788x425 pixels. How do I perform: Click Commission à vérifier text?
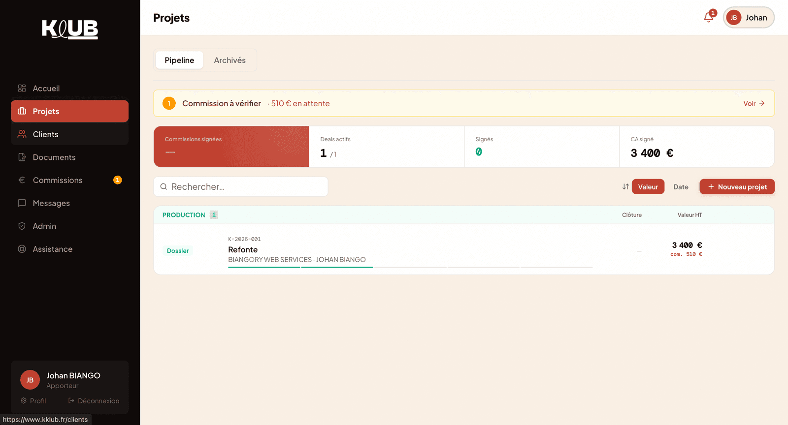(222, 103)
